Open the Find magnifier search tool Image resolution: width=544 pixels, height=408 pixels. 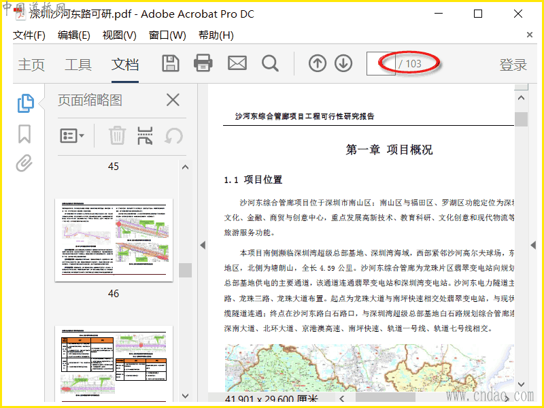[270, 63]
